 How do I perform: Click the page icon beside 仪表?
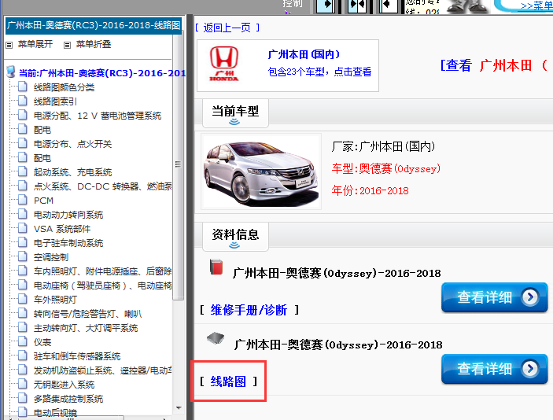[x=23, y=341]
